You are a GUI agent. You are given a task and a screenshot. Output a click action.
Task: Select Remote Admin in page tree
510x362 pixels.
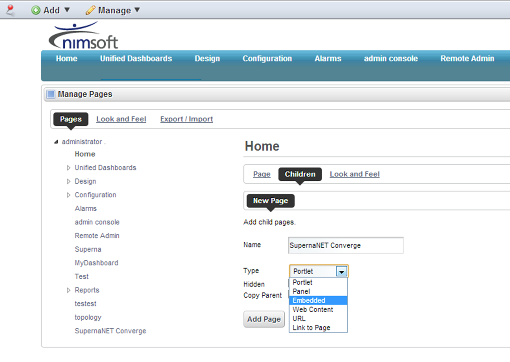click(x=97, y=236)
